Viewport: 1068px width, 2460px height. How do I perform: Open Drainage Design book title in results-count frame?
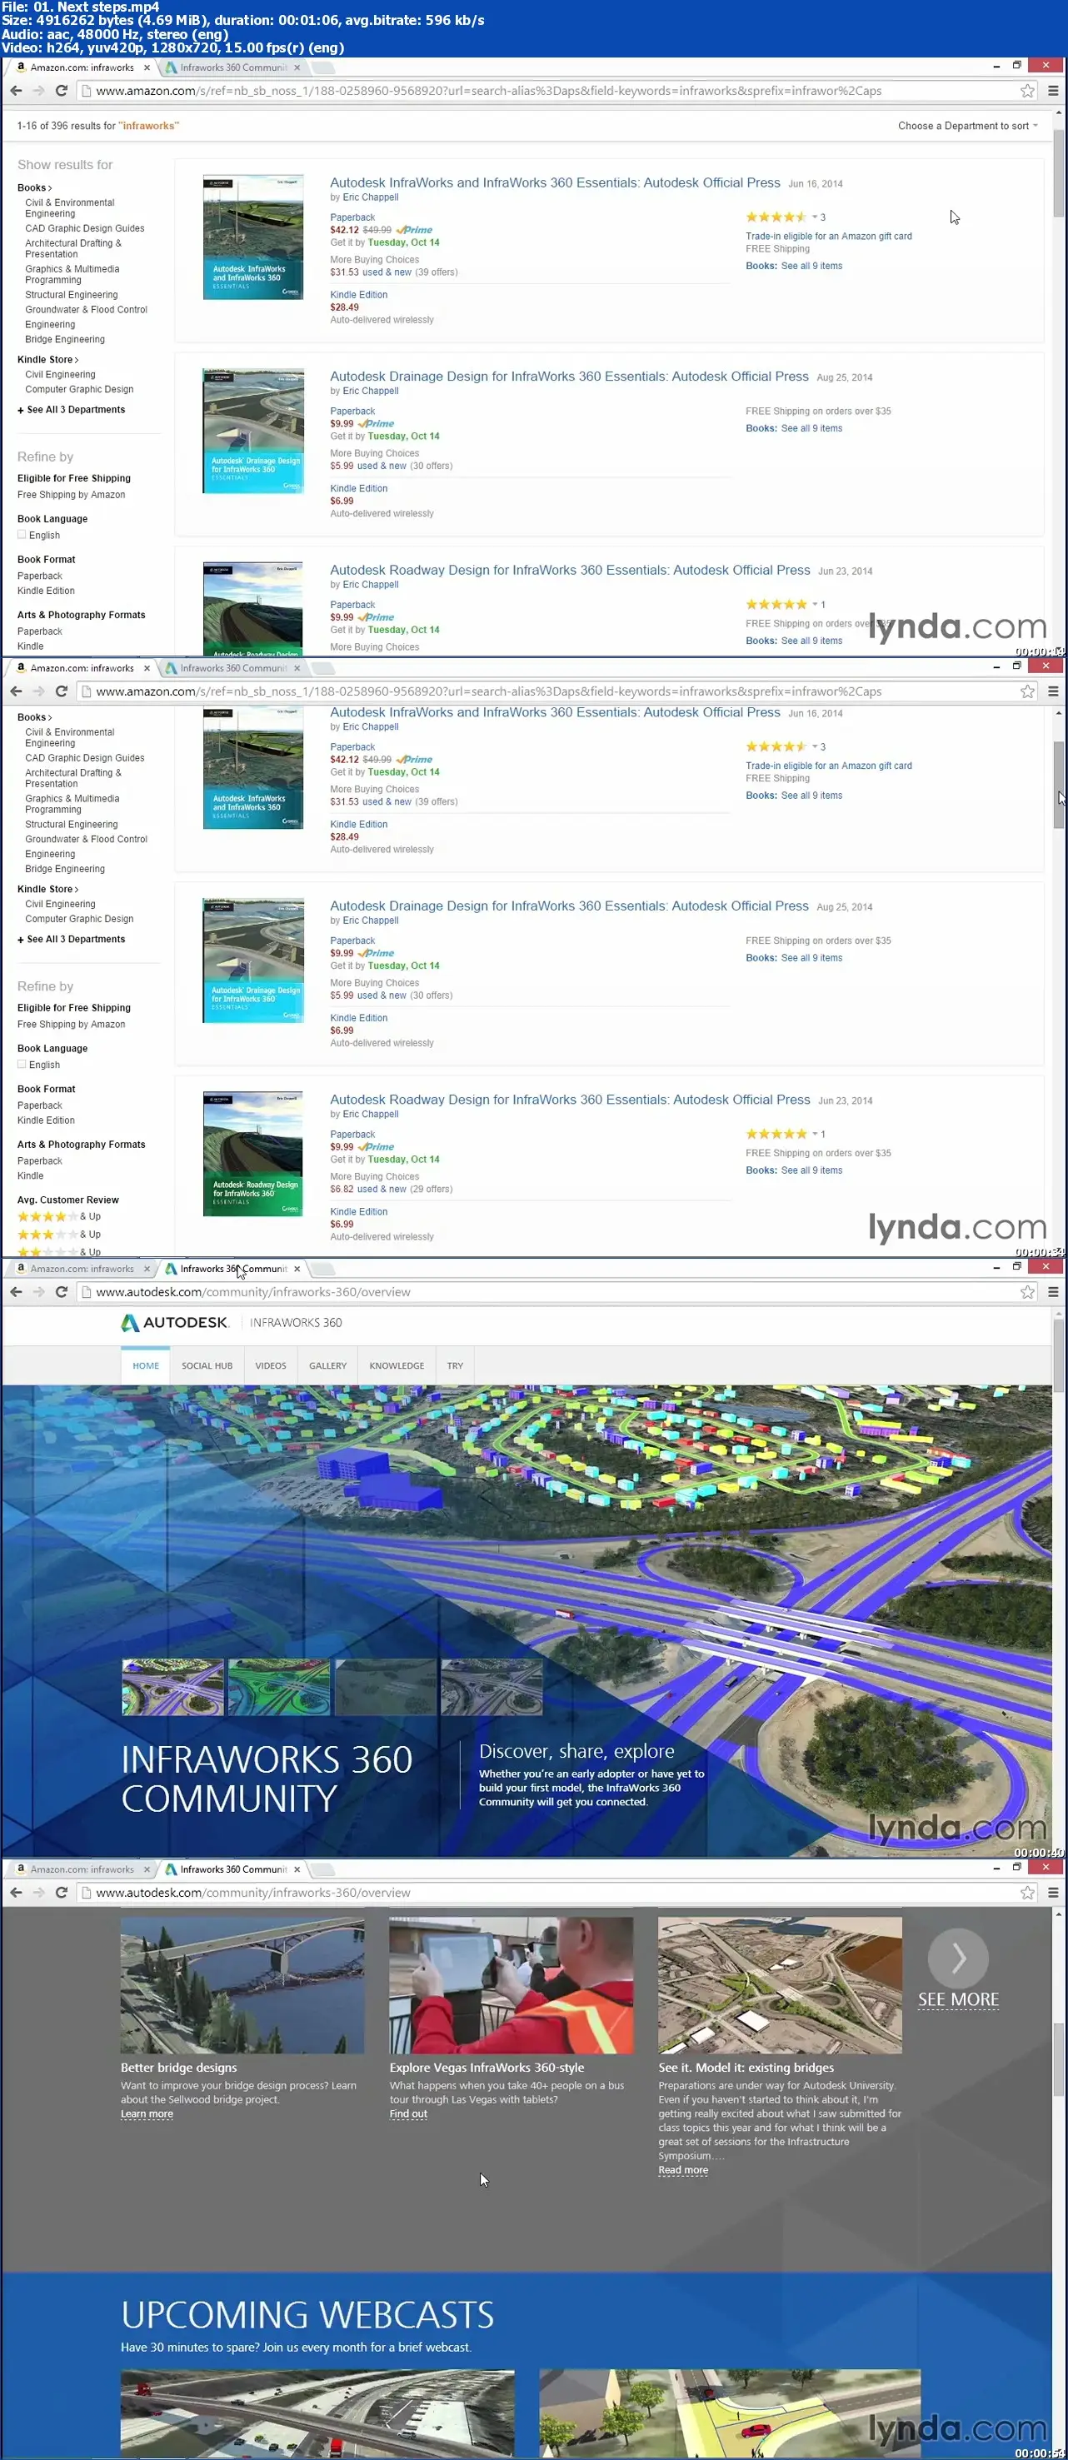(x=568, y=377)
